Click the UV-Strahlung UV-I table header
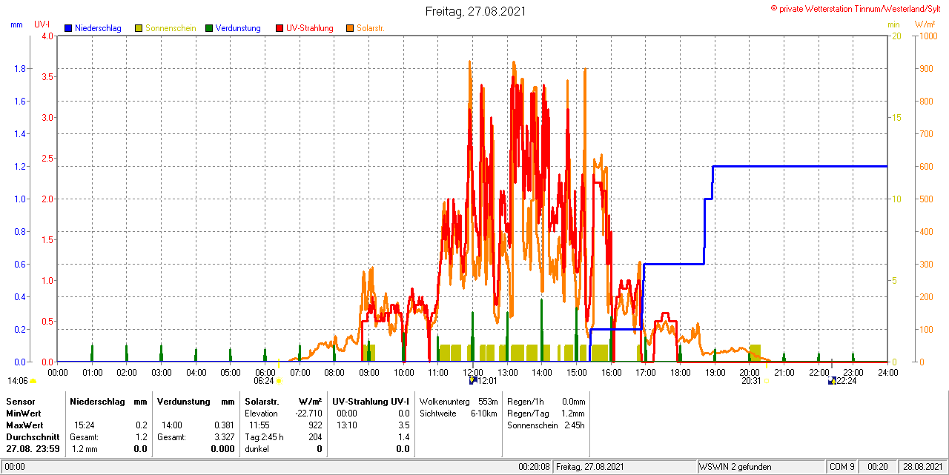949x475 pixels. 371,401
